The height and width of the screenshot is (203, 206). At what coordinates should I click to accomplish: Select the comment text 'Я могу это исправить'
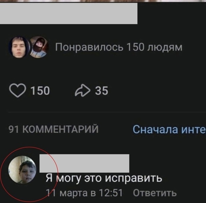(x=104, y=178)
